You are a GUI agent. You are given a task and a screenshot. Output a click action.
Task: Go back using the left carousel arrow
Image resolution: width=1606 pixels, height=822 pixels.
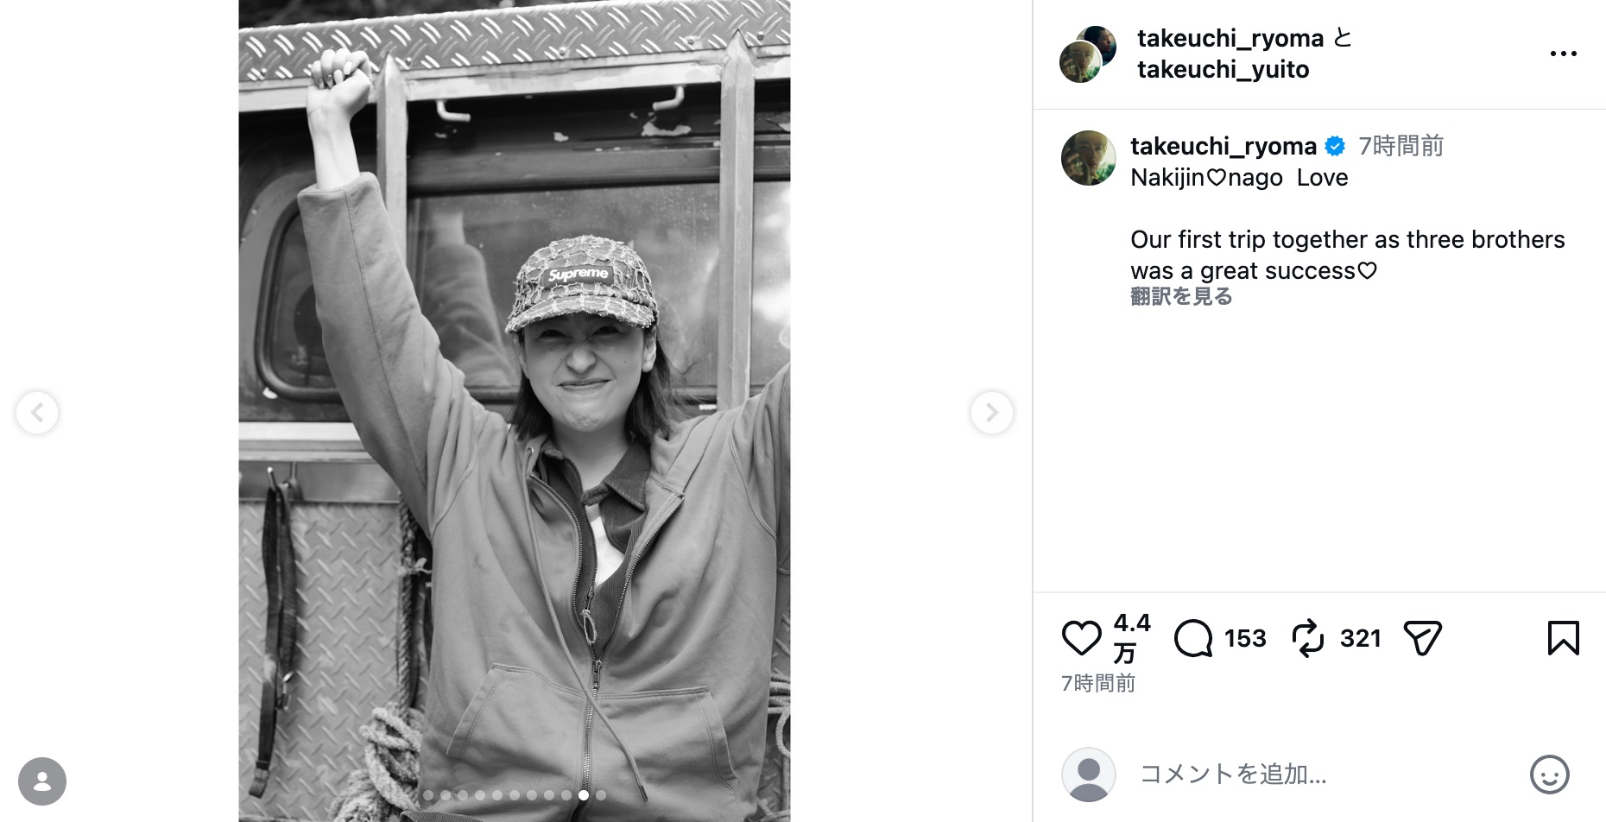point(37,413)
